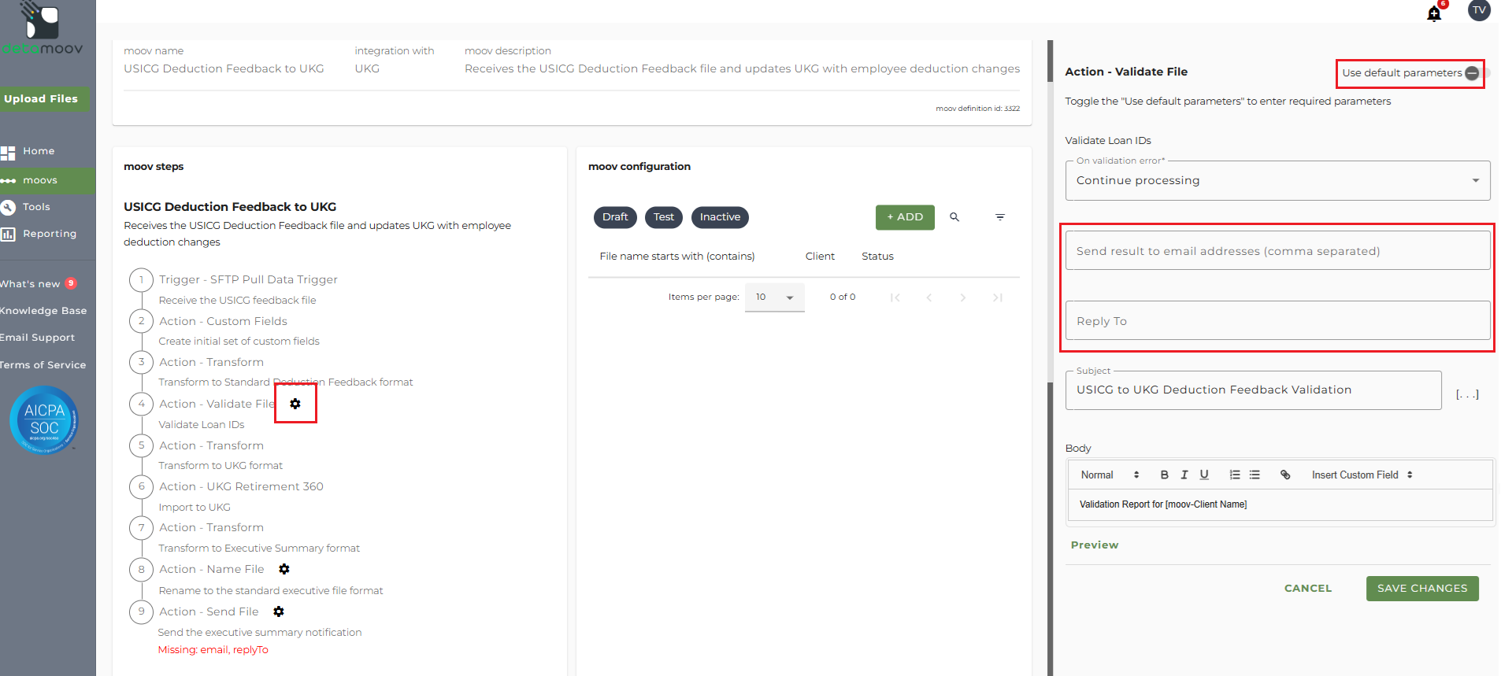Open the Items per page dropdown
Viewport: 1501px width, 676px height.
(x=775, y=297)
